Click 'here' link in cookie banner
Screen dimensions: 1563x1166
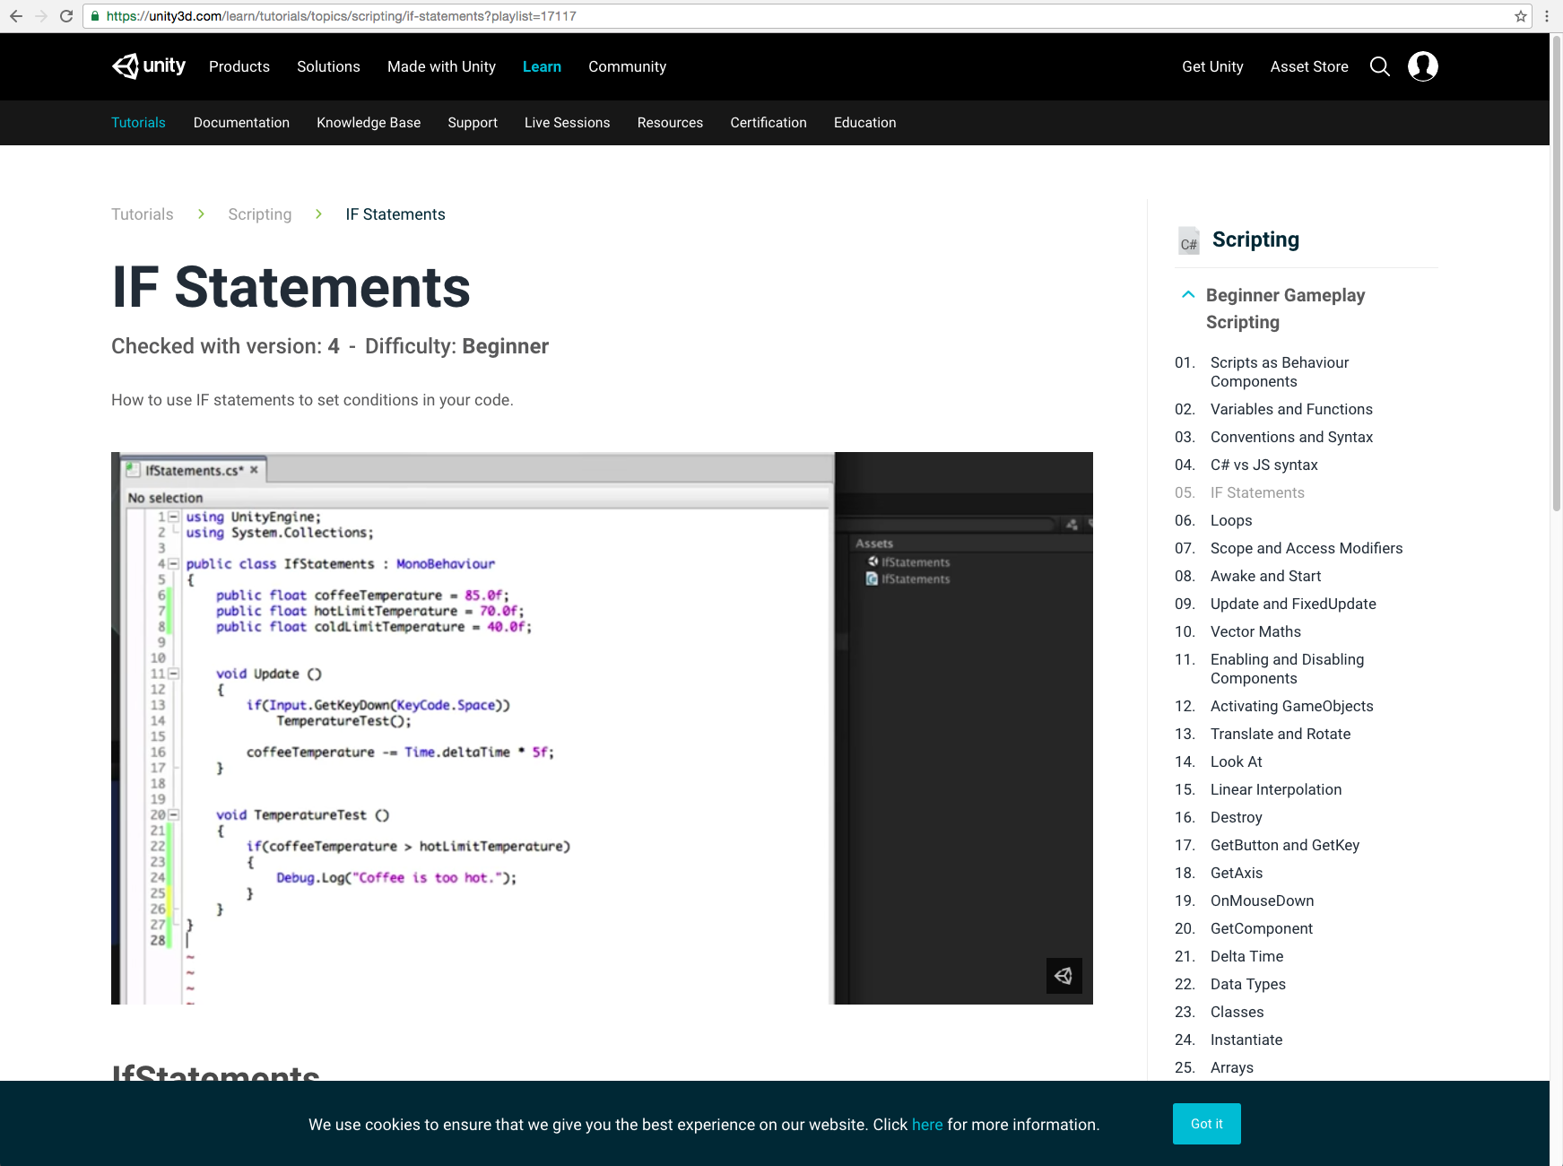point(927,1125)
